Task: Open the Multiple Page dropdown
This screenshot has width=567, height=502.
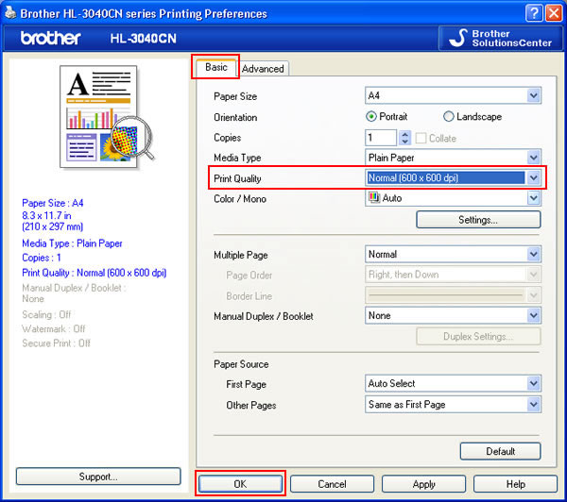Action: pyautogui.click(x=453, y=254)
